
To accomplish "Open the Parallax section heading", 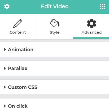I will (18, 68).
